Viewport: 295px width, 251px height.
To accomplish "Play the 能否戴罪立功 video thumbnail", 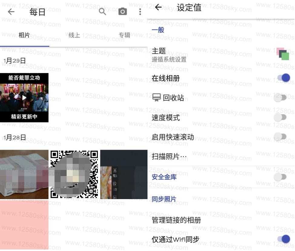I will 24,98.
